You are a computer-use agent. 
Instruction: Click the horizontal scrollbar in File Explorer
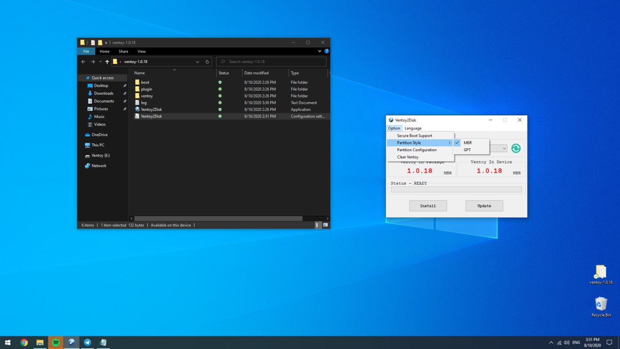click(x=218, y=219)
